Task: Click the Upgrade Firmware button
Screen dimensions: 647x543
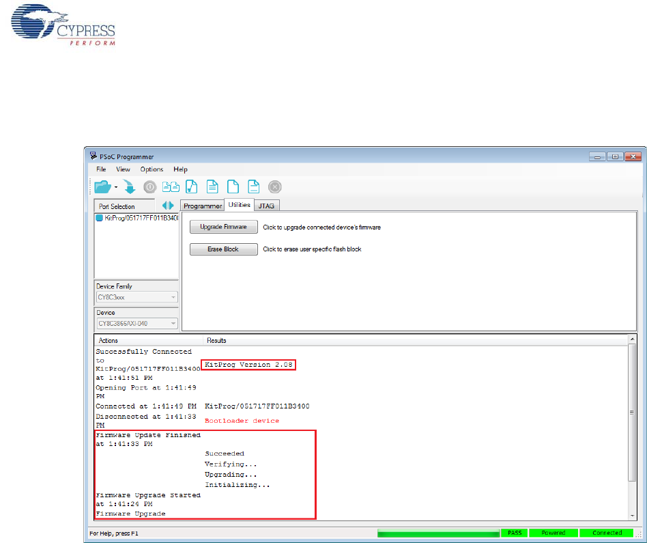Action: [x=224, y=227]
